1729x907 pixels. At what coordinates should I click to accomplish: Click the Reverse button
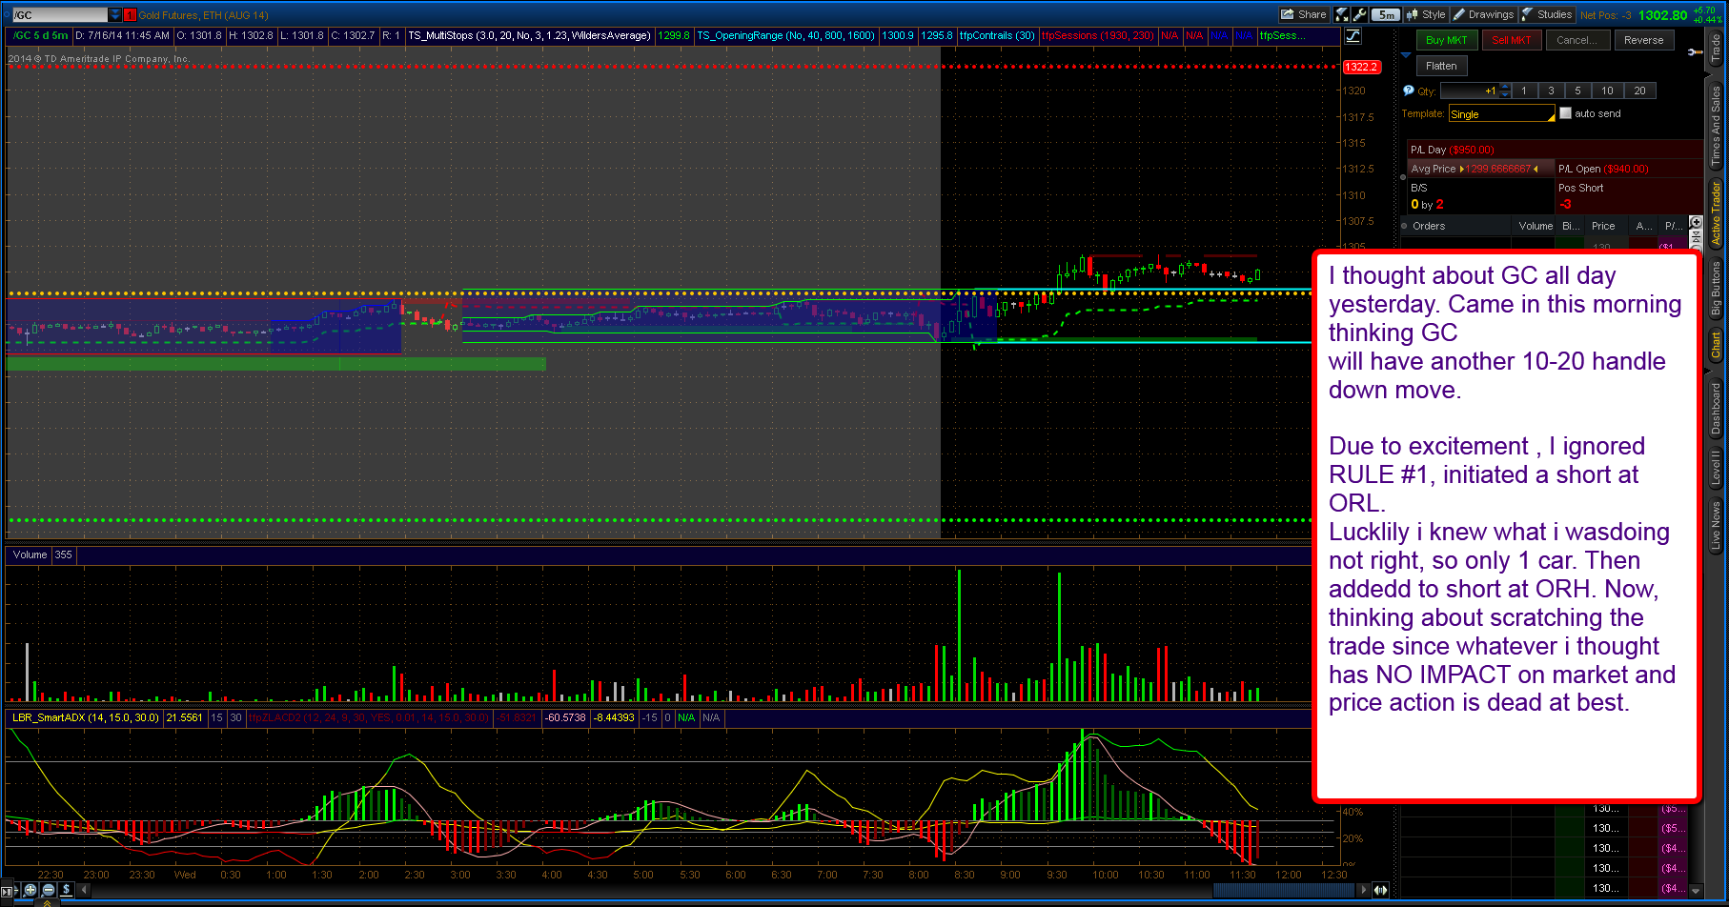(x=1643, y=40)
